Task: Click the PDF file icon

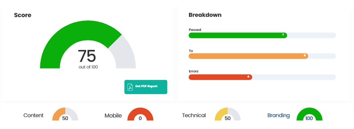Action: coord(130,87)
